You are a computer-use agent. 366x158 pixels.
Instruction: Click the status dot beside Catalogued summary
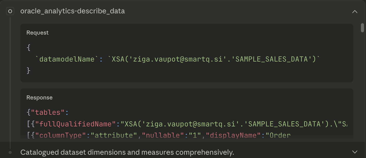(10, 152)
